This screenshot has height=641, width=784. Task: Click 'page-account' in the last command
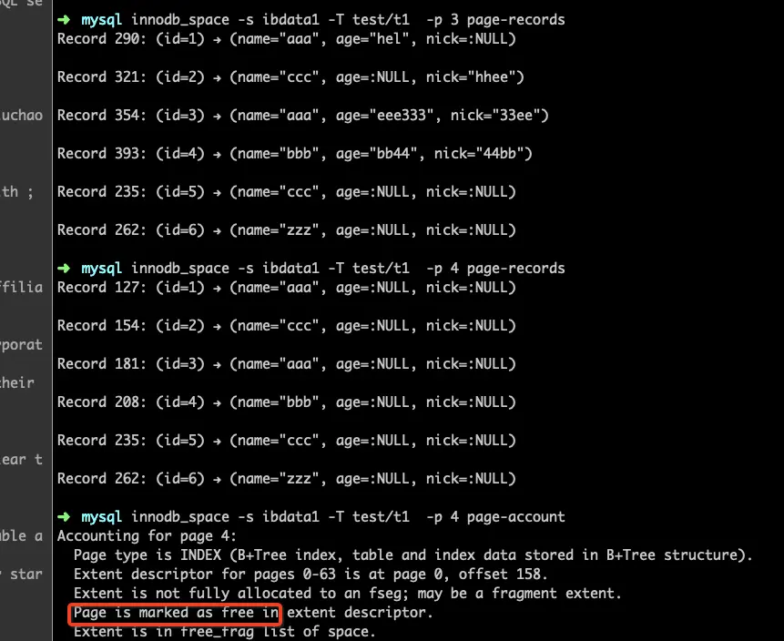[515, 517]
